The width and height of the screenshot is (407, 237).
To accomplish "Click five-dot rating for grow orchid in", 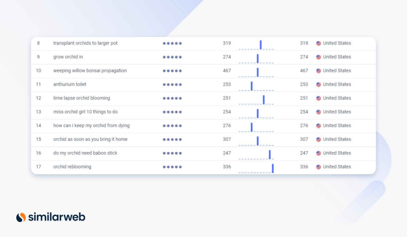I will [x=172, y=57].
